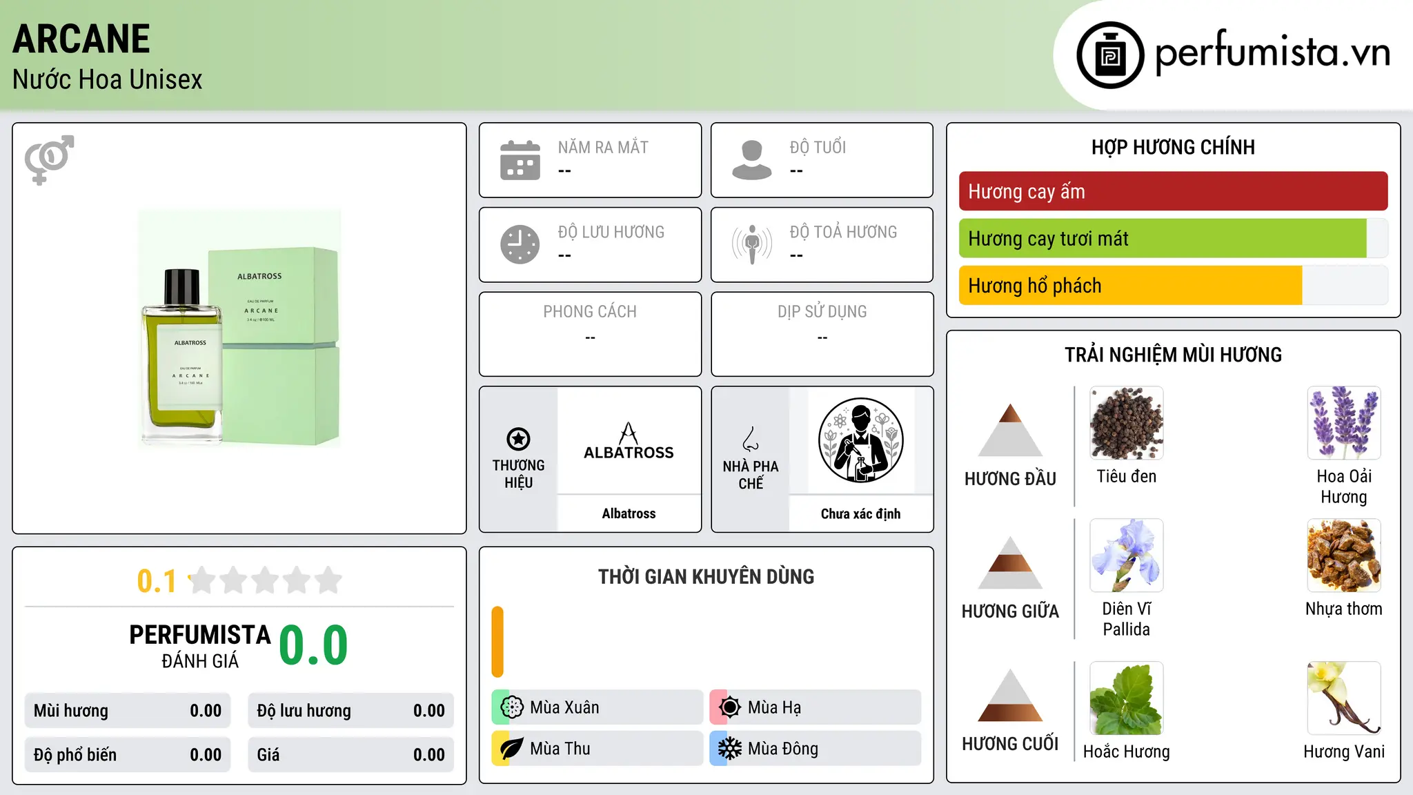Screen dimensions: 1413x795
Task: Click the Arcane perfume bottle product photo
Action: (239, 328)
